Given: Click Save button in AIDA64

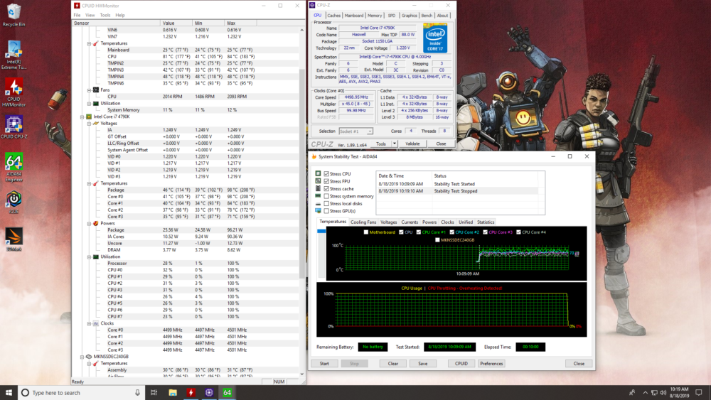Looking at the screenshot, I should [422, 363].
